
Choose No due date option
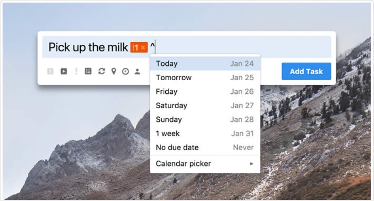click(205, 147)
